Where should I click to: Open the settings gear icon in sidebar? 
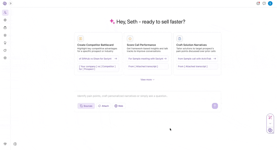coord(5,58)
